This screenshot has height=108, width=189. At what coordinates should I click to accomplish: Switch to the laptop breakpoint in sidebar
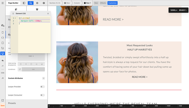click(x=3, y=48)
